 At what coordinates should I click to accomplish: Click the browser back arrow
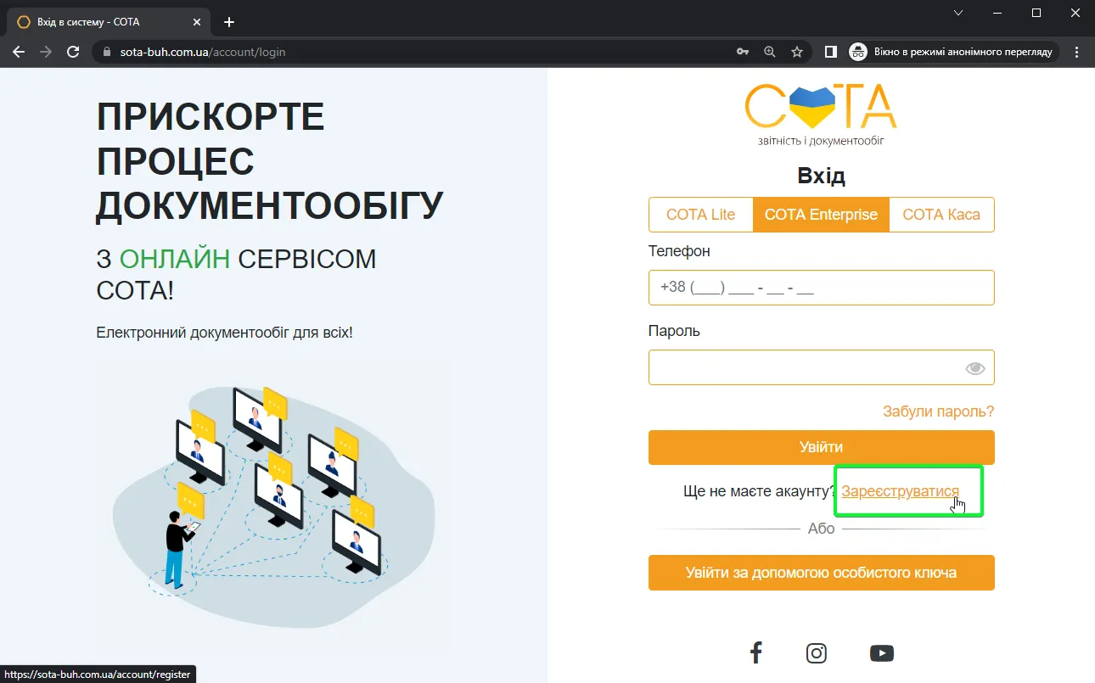click(x=19, y=52)
